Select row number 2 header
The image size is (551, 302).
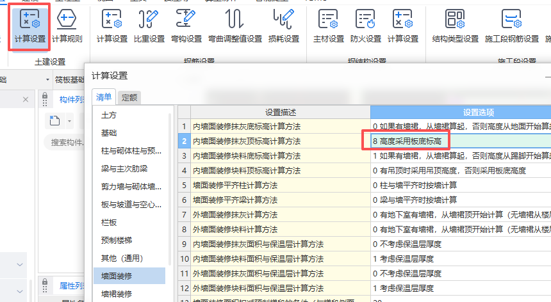pyautogui.click(x=184, y=141)
